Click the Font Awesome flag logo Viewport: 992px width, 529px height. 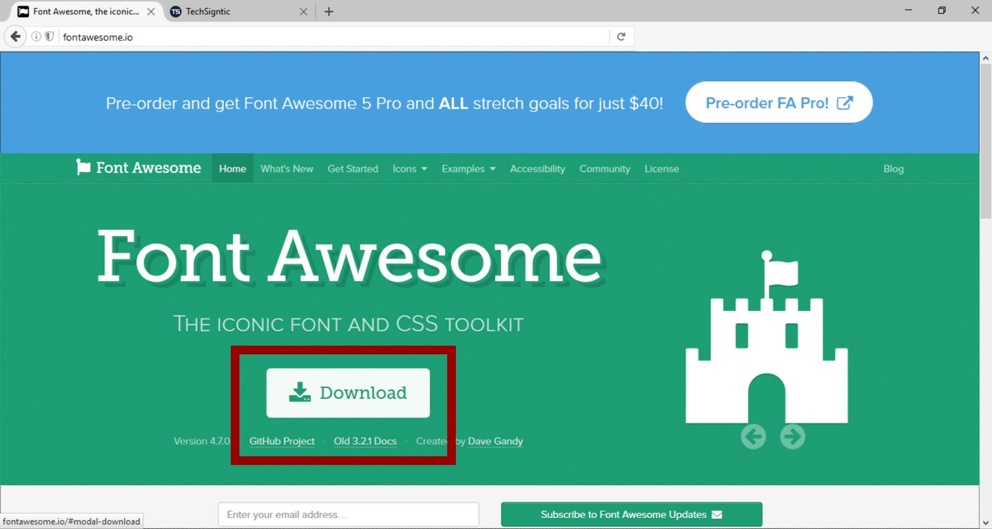[x=138, y=167]
